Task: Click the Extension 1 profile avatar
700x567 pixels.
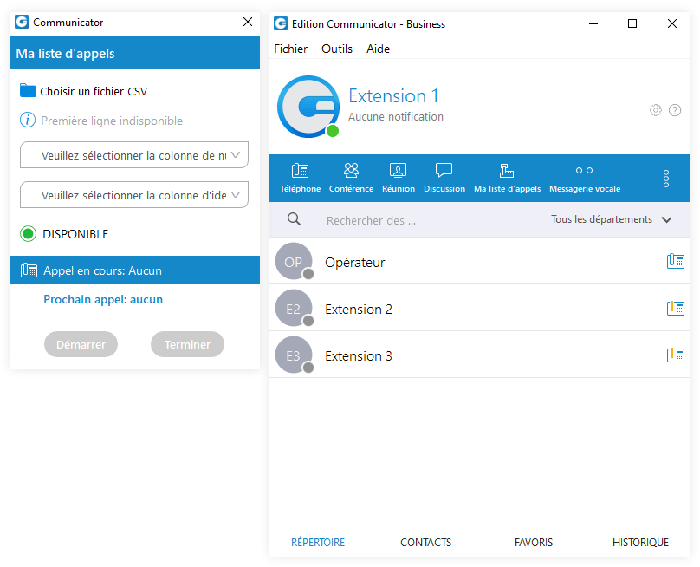Action: (308, 107)
